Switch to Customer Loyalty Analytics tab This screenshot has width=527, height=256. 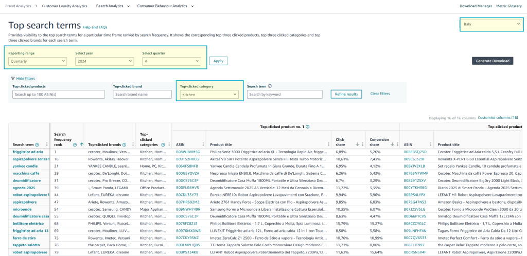(64, 6)
